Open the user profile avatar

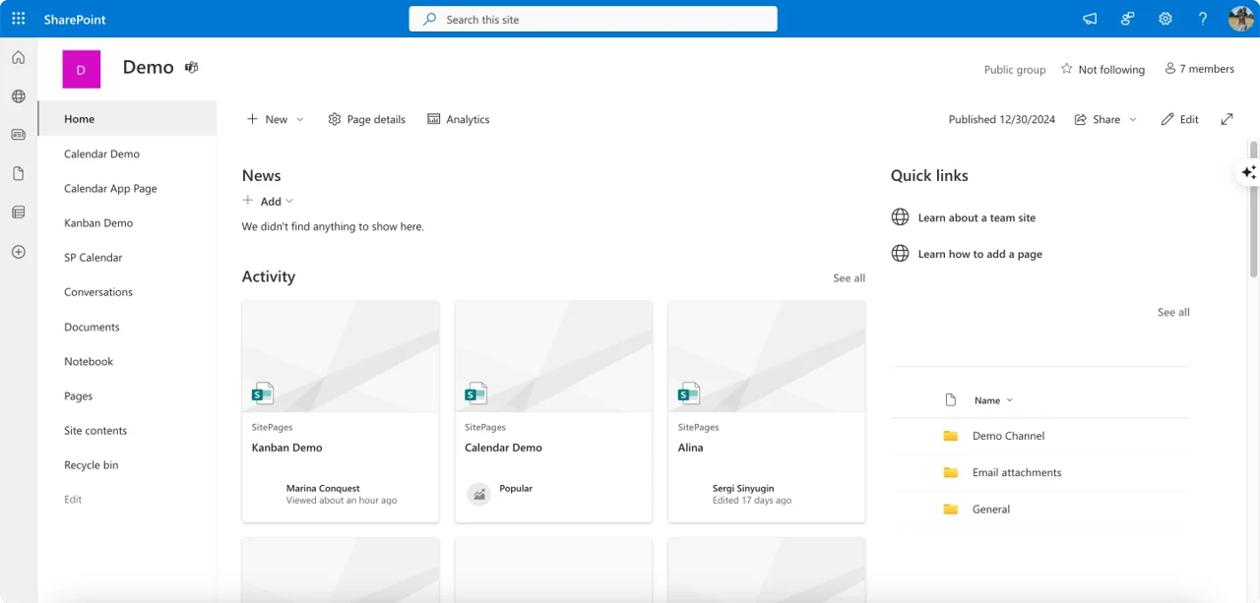[x=1241, y=19]
